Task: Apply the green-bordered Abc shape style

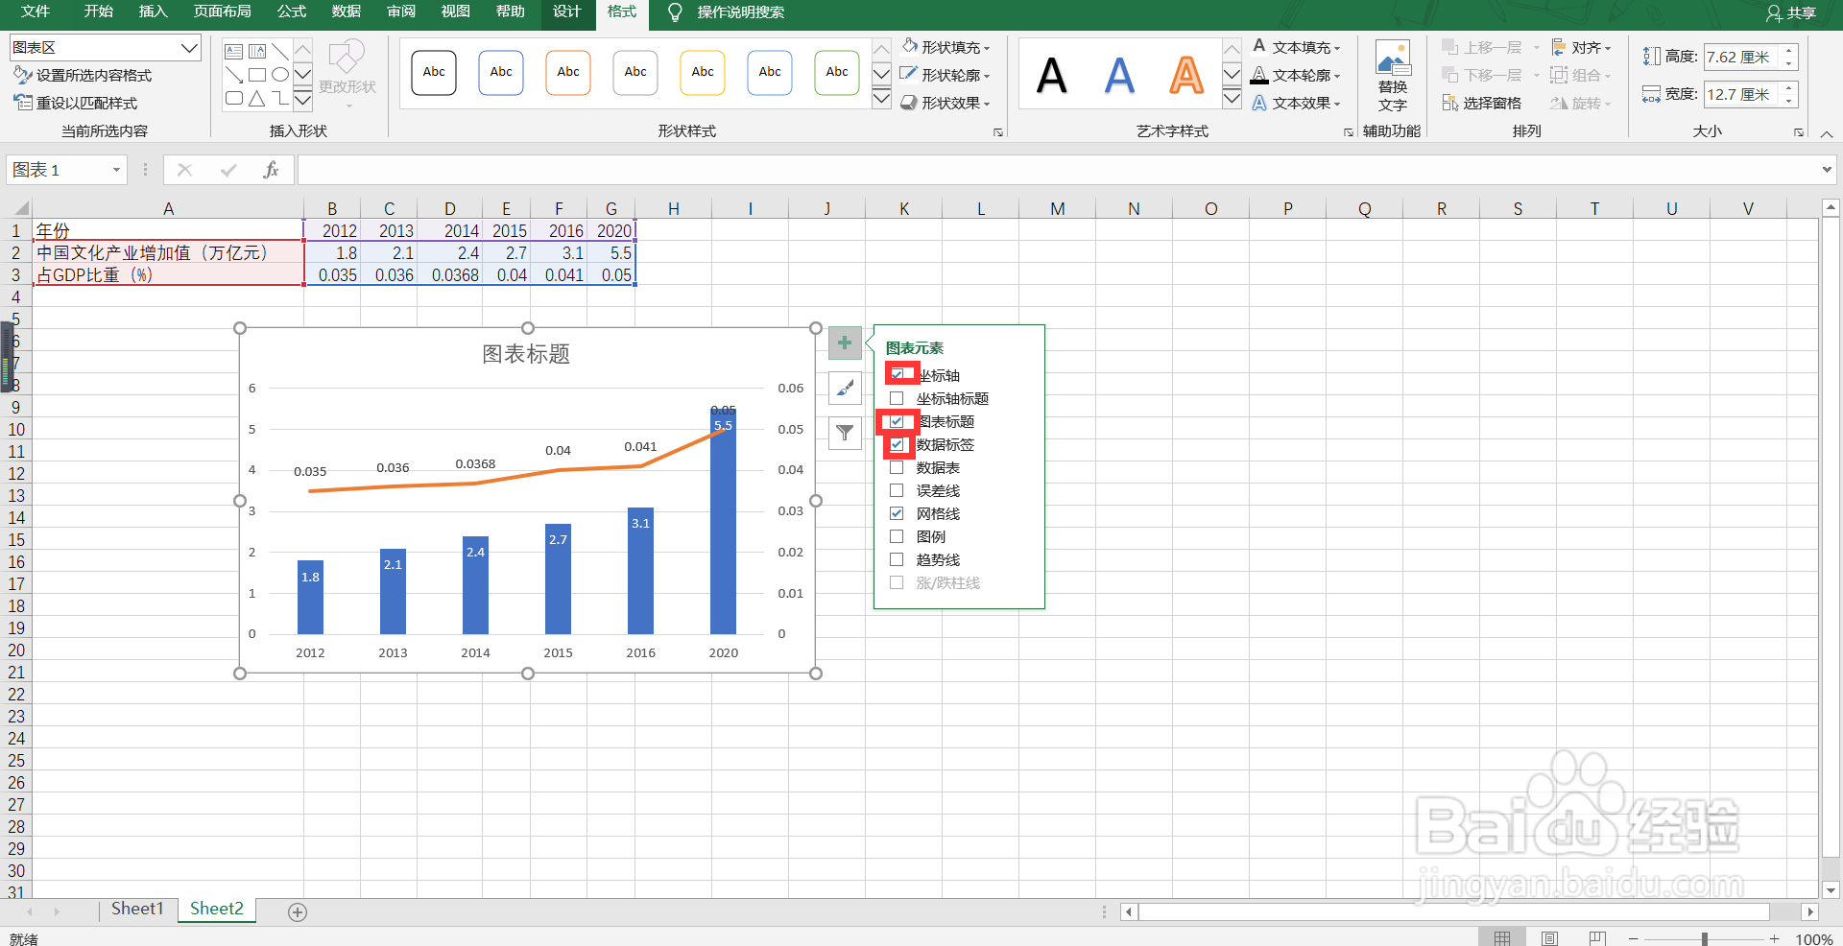Action: click(x=837, y=73)
